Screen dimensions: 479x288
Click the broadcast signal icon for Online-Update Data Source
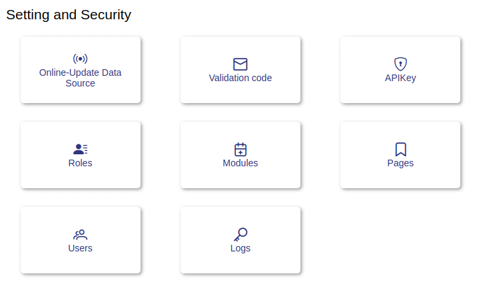[x=81, y=59]
